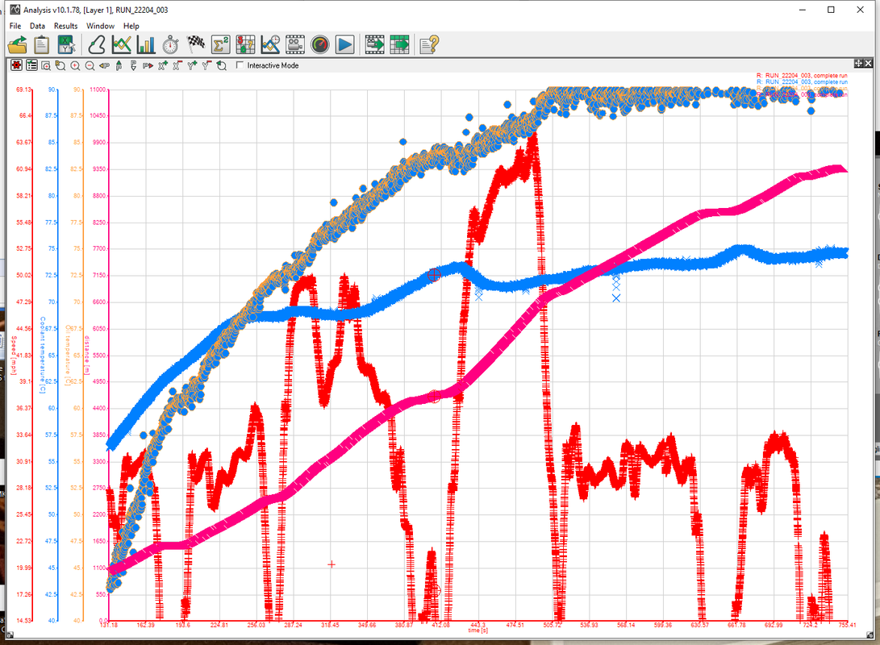Click the blue legend entry RUN_22204_003
This screenshot has height=645, width=880.
tap(802, 82)
